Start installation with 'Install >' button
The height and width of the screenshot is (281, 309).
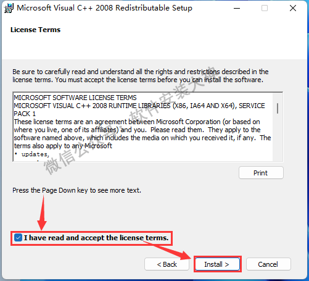pyautogui.click(x=218, y=264)
